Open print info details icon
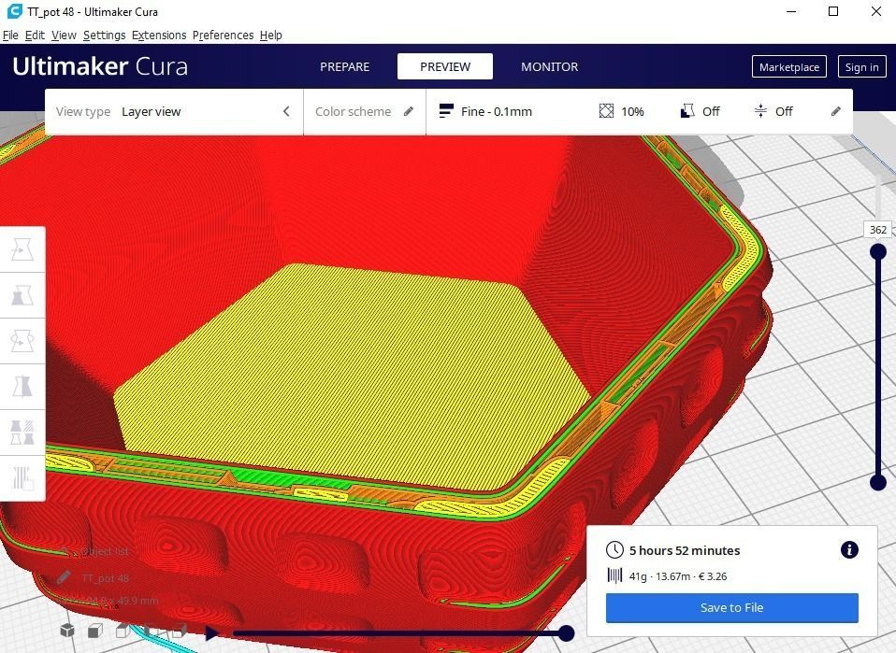 pyautogui.click(x=849, y=549)
